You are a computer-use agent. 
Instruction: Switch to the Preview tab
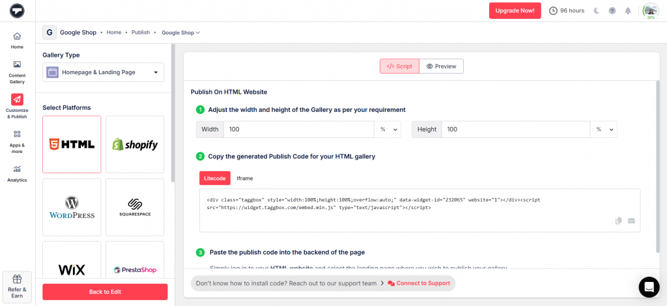(441, 66)
